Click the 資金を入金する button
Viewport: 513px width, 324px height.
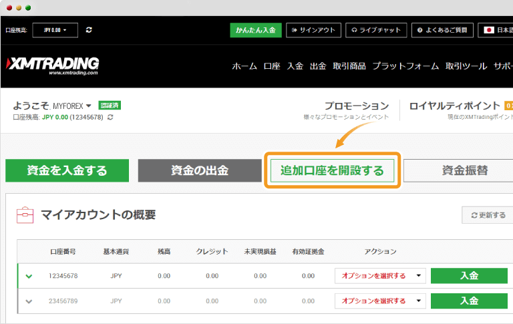coord(67,170)
